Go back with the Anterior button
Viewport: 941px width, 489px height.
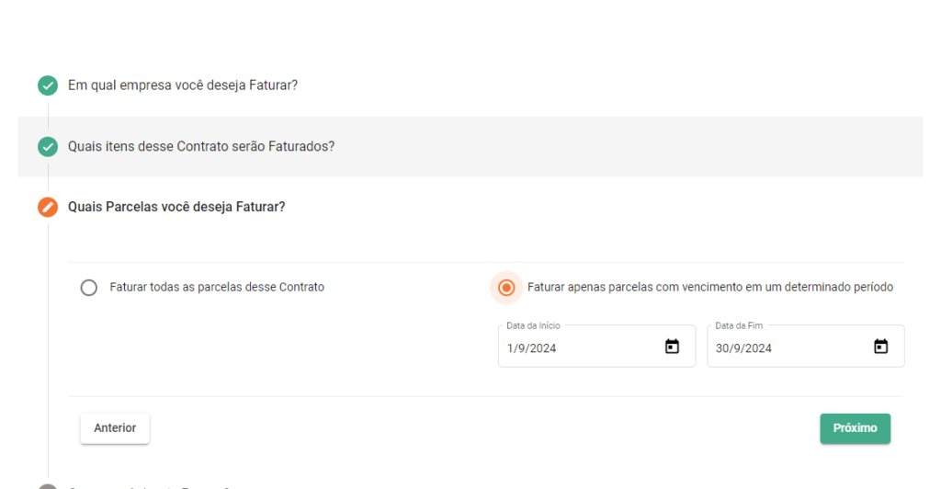tap(115, 428)
